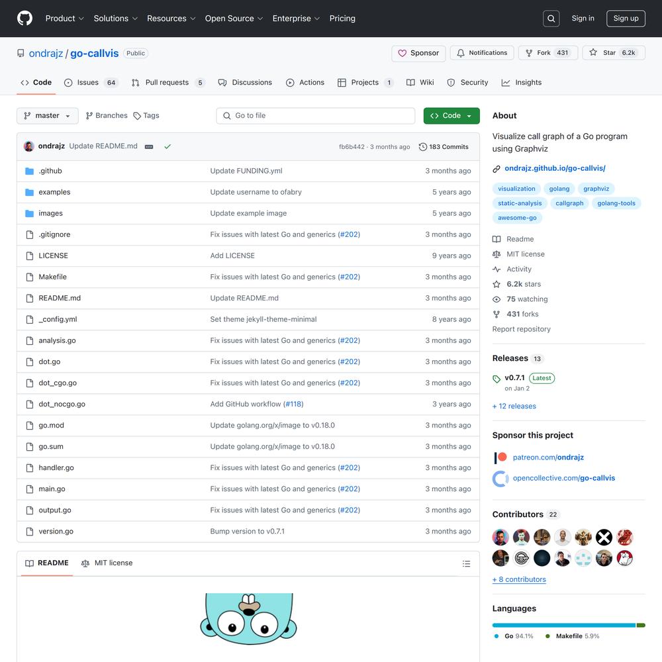Open + 12 releases link
The height and width of the screenshot is (662, 662).
click(514, 406)
